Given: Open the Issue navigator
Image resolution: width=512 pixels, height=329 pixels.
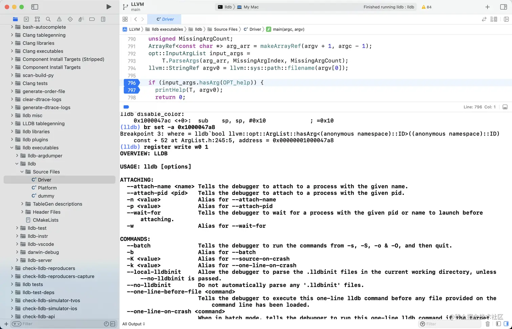Looking at the screenshot, I should click(x=59, y=19).
